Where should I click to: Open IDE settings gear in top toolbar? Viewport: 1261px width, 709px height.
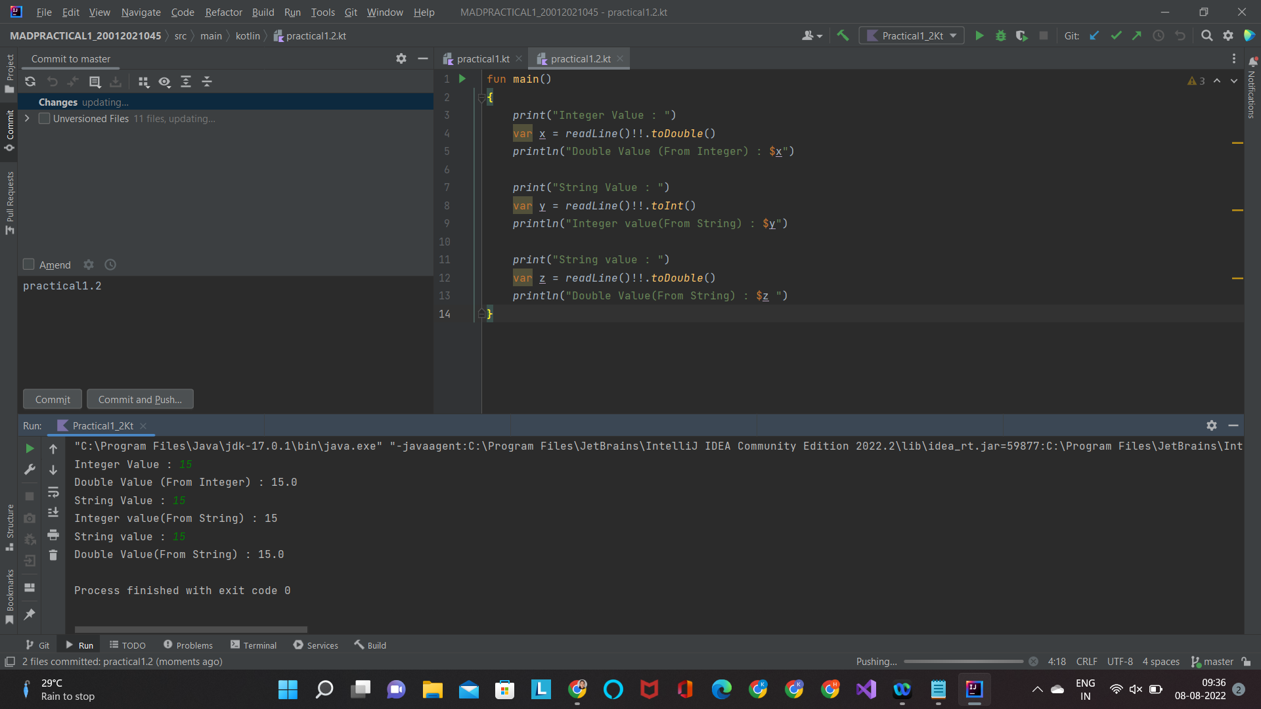(1228, 35)
